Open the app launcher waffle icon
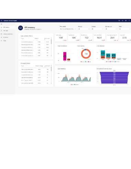The width and height of the screenshot is (131, 169). [x=1, y=21]
